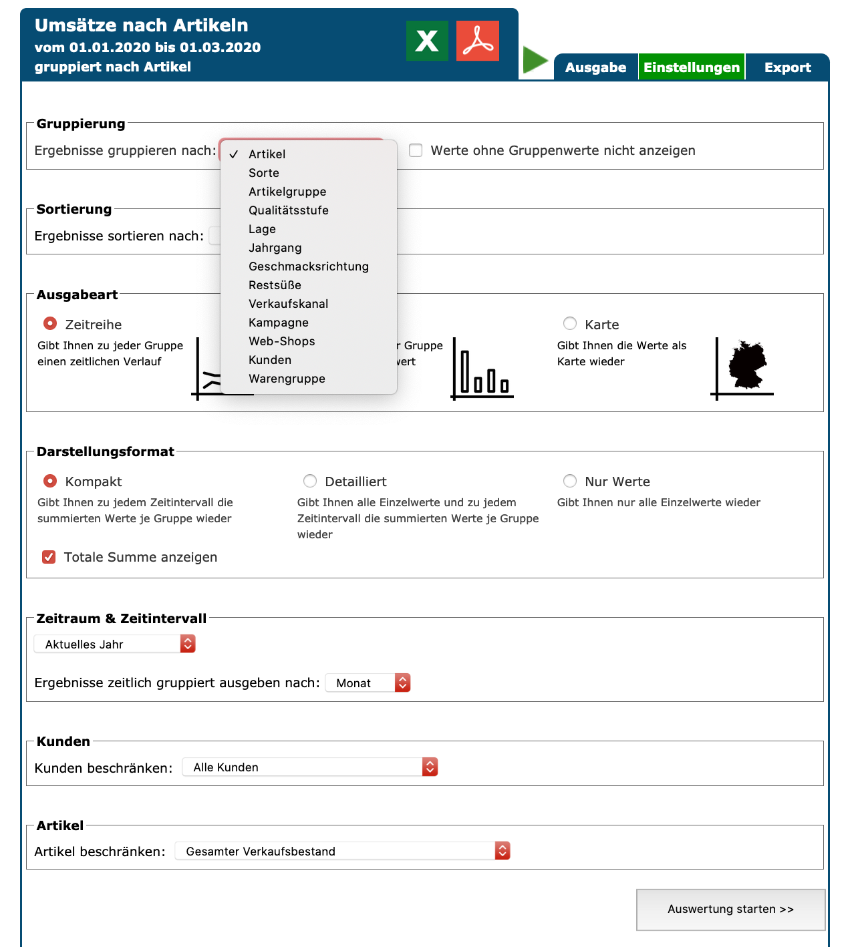
Task: Choose Karte as output type
Action: coord(570,324)
